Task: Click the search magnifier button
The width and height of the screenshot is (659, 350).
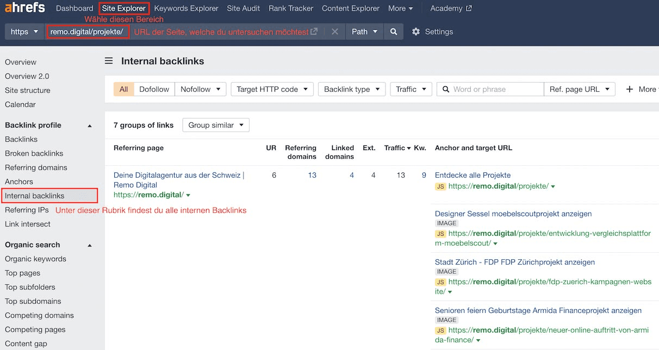Action: coord(394,32)
